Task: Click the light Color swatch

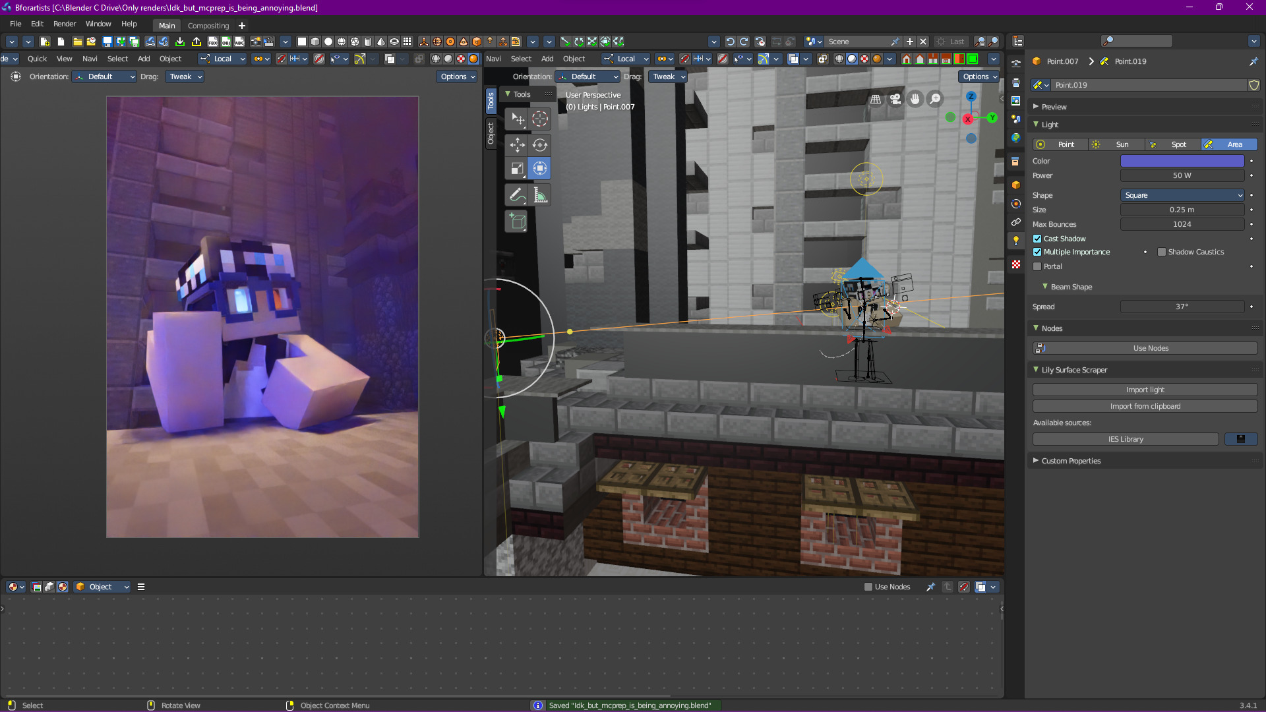Action: click(1182, 161)
